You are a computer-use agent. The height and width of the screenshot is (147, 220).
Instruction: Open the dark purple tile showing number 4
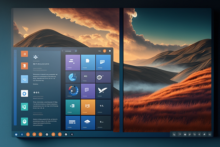tap(88, 77)
